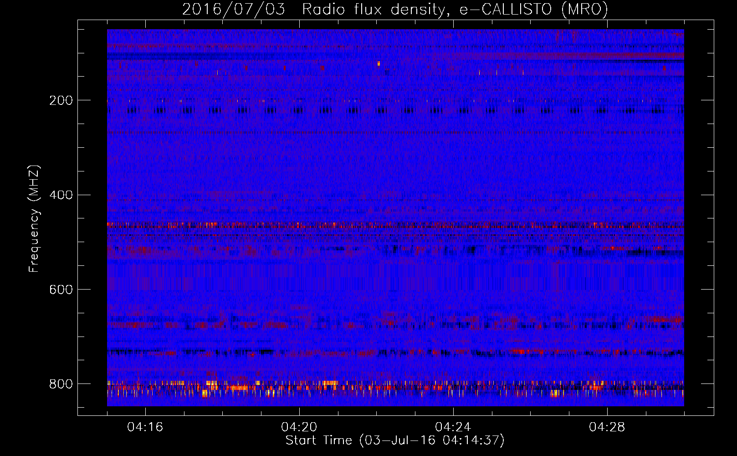The height and width of the screenshot is (456, 737).
Task: Click the plot title "Radio flux density, e-CALLISTO (MRO)"
Action: coord(455,9)
